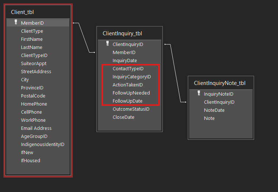
Task: Click the Note field in ClientInquiryNote_tbl
Action: pyautogui.click(x=209, y=118)
